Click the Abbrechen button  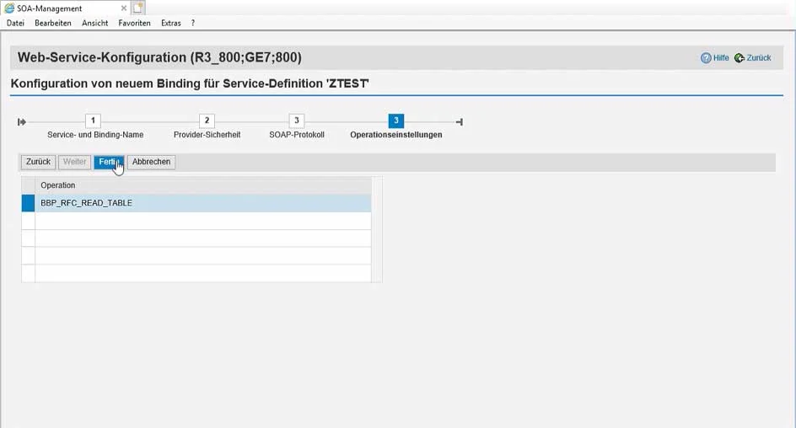pyautogui.click(x=151, y=162)
